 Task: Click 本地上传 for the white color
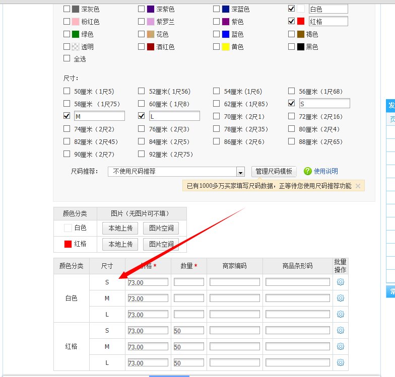point(120,228)
